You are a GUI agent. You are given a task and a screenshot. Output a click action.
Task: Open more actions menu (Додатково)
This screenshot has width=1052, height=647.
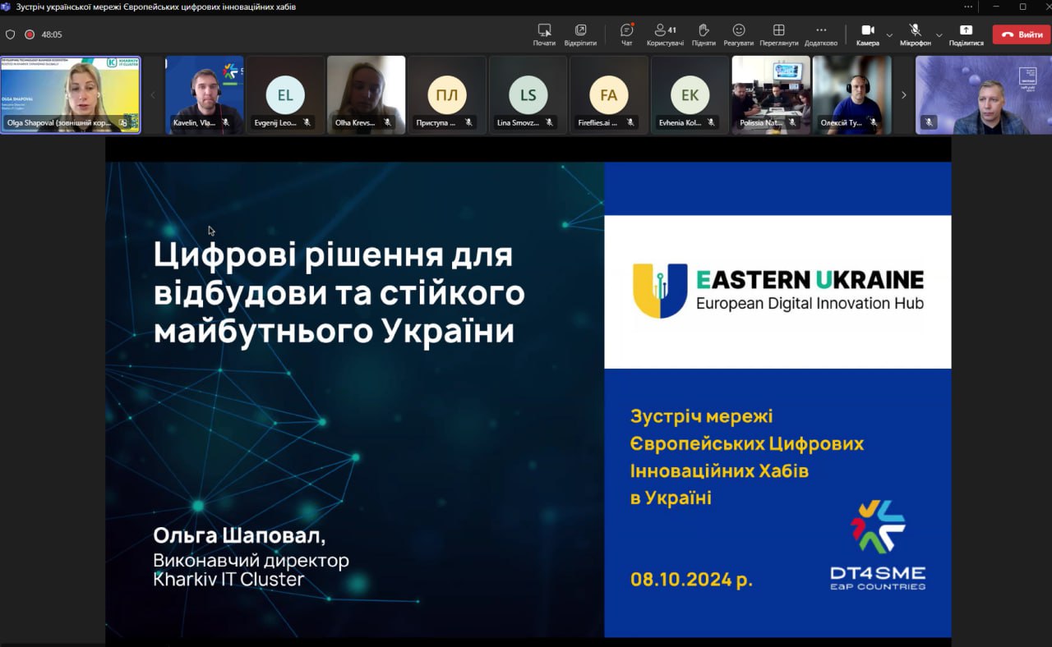(820, 34)
